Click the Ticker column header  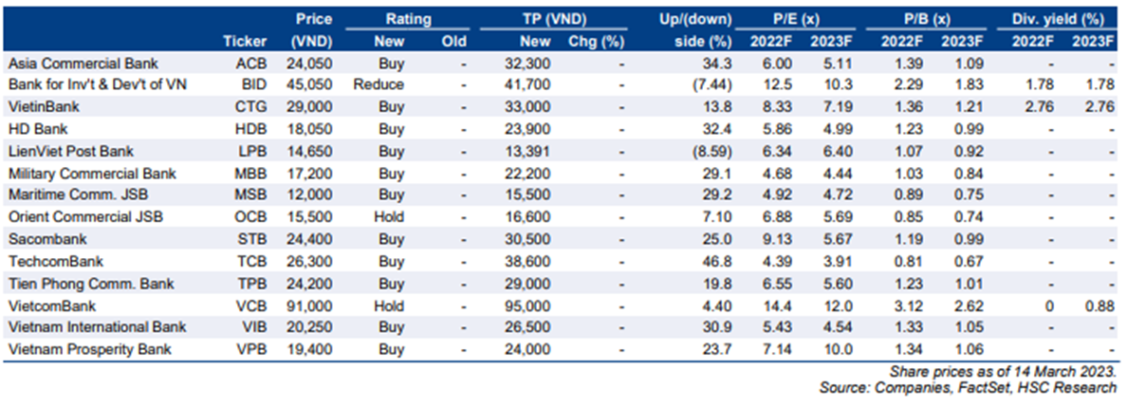point(245,41)
